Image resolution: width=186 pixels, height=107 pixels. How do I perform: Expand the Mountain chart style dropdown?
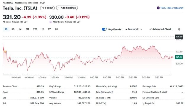point(134,29)
